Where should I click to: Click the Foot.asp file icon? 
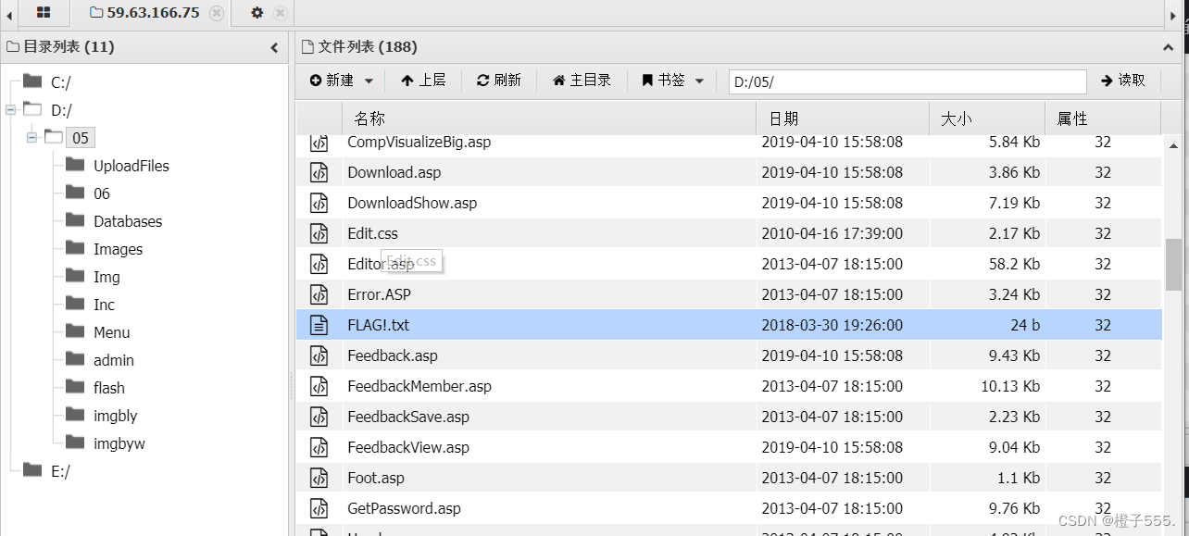(319, 478)
